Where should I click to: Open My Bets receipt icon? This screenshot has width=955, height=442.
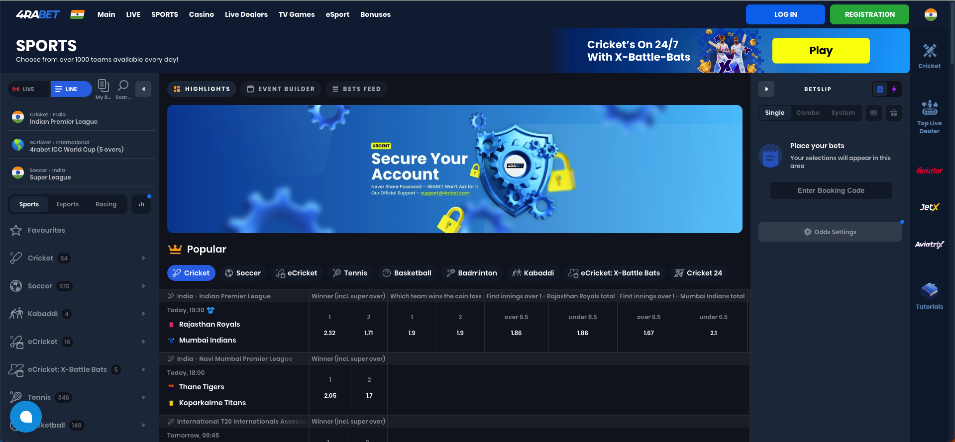tap(103, 86)
